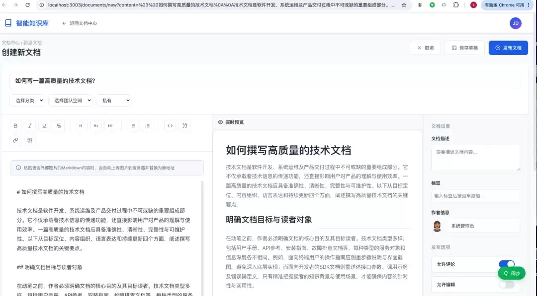Click the 标签 tag input field
Screen dimensions: 537x296
[475, 196]
